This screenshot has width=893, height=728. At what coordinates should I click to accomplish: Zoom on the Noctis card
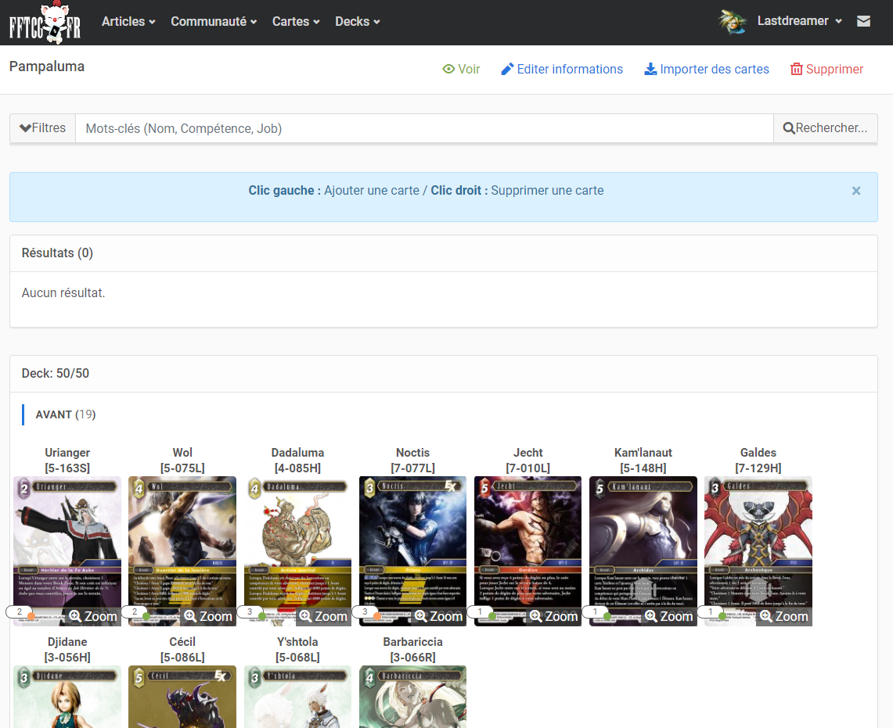point(438,616)
